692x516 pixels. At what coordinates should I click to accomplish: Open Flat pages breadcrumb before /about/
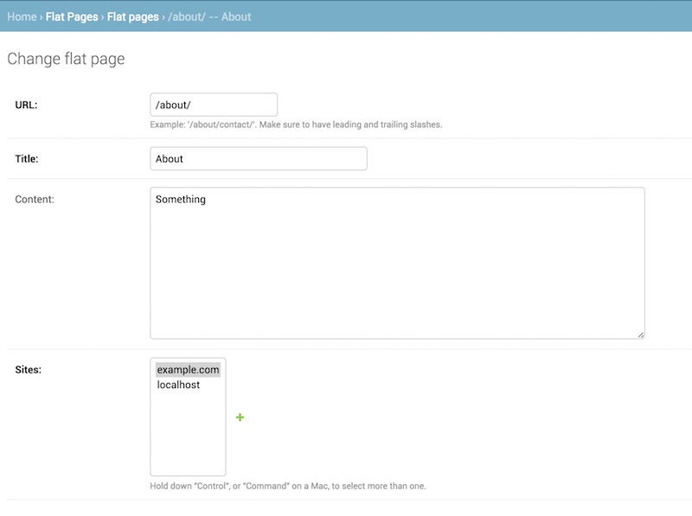tap(133, 16)
